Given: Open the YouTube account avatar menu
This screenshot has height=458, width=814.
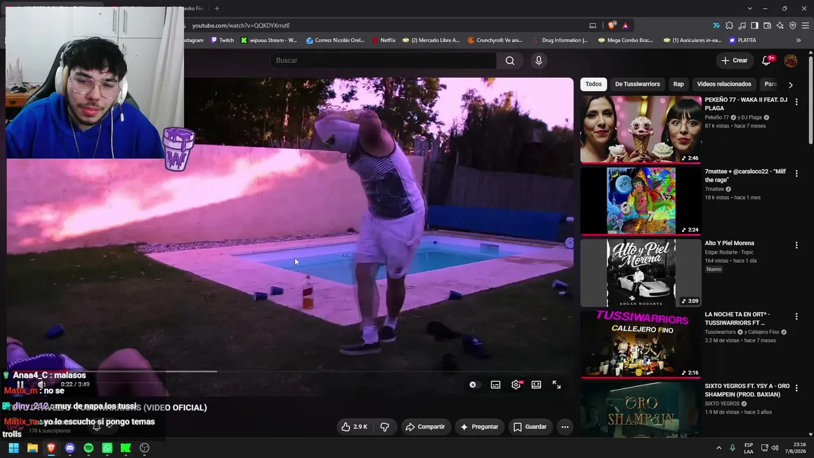Looking at the screenshot, I should [x=790, y=60].
